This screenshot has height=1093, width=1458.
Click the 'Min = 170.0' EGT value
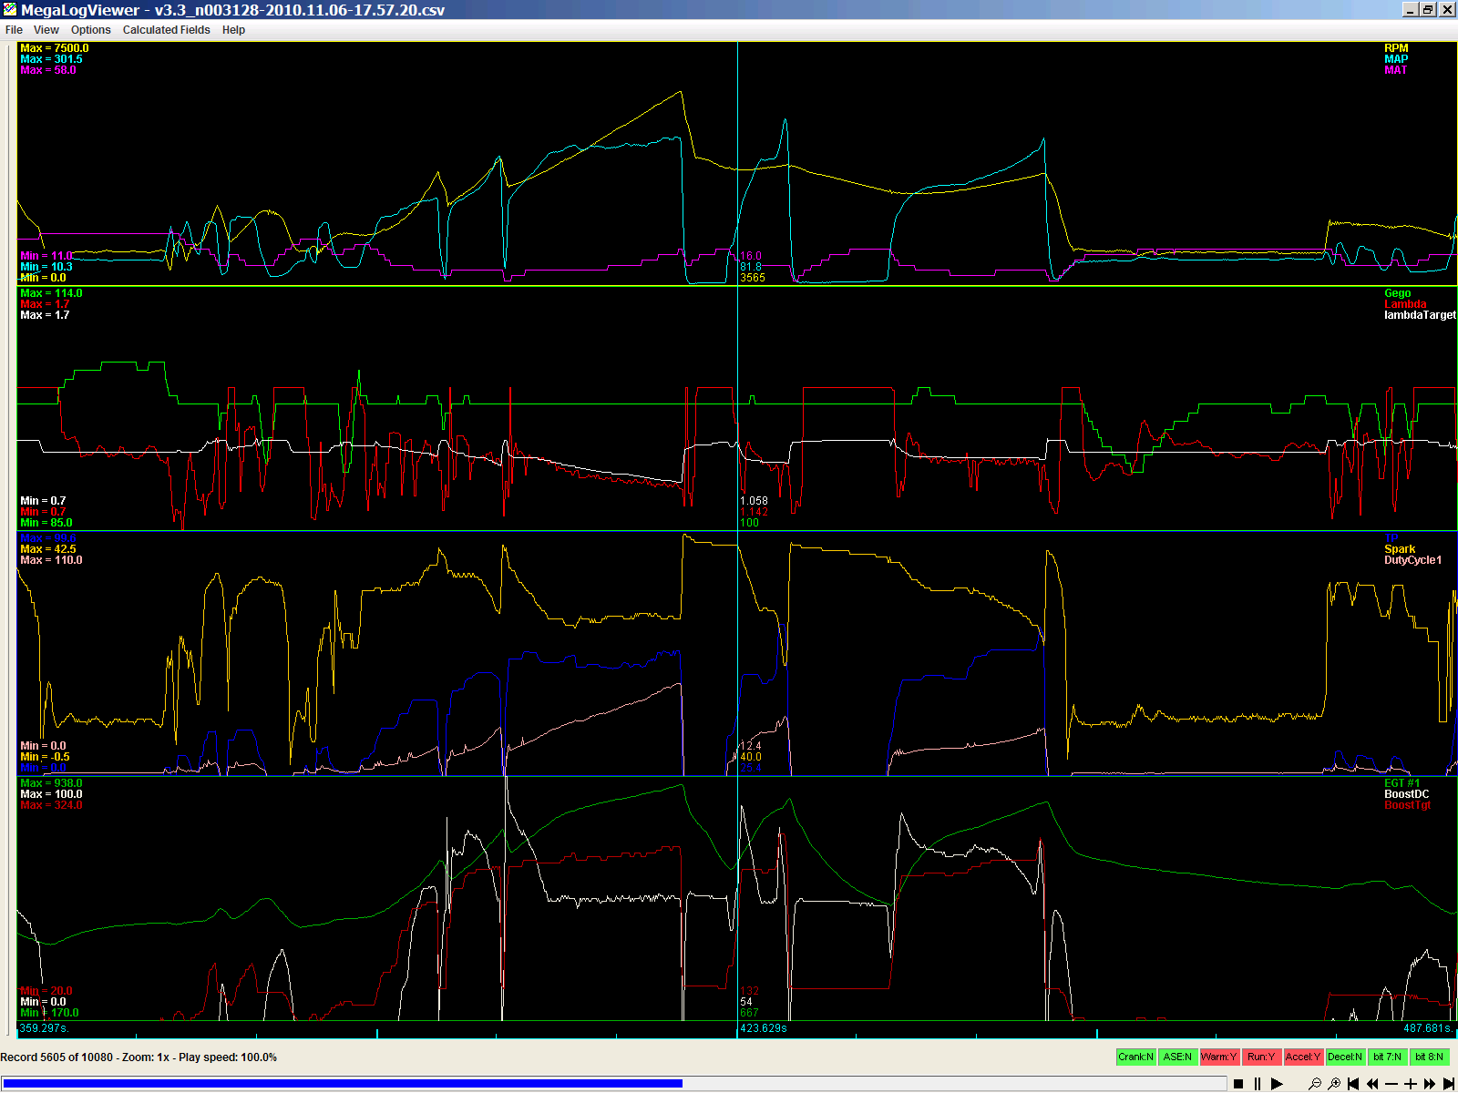(49, 1013)
